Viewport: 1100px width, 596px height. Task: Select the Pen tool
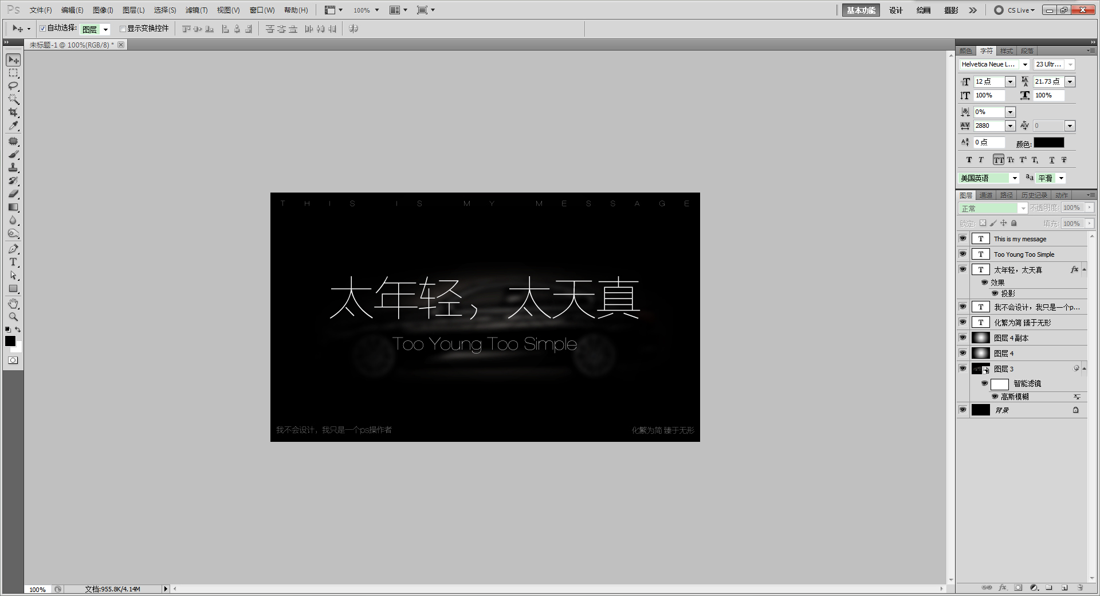pos(13,249)
